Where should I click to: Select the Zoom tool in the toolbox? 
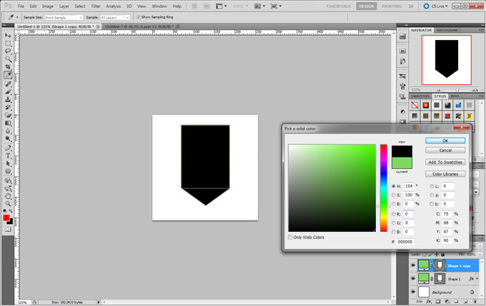(x=8, y=203)
